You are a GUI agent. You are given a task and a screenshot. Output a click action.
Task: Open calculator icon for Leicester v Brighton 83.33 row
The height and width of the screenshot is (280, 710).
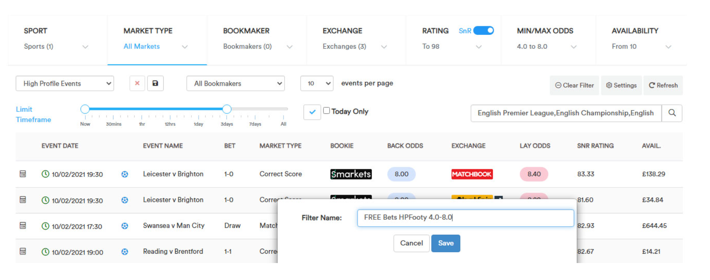pos(23,174)
